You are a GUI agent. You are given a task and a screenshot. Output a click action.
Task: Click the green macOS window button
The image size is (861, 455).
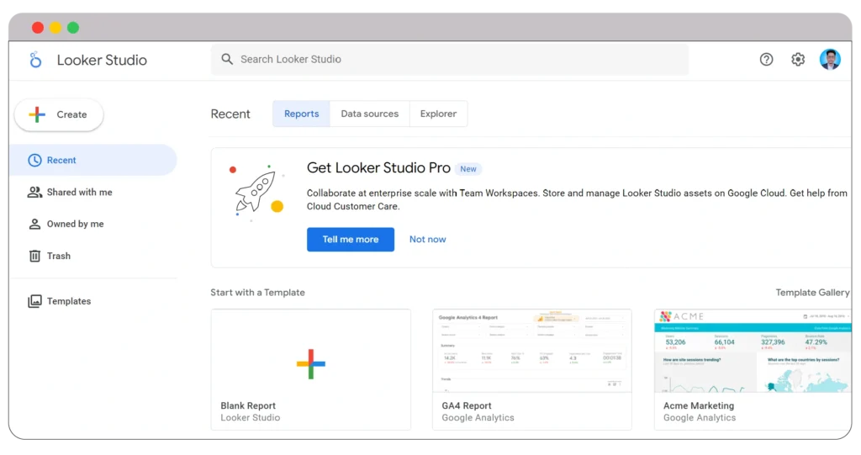(x=73, y=28)
